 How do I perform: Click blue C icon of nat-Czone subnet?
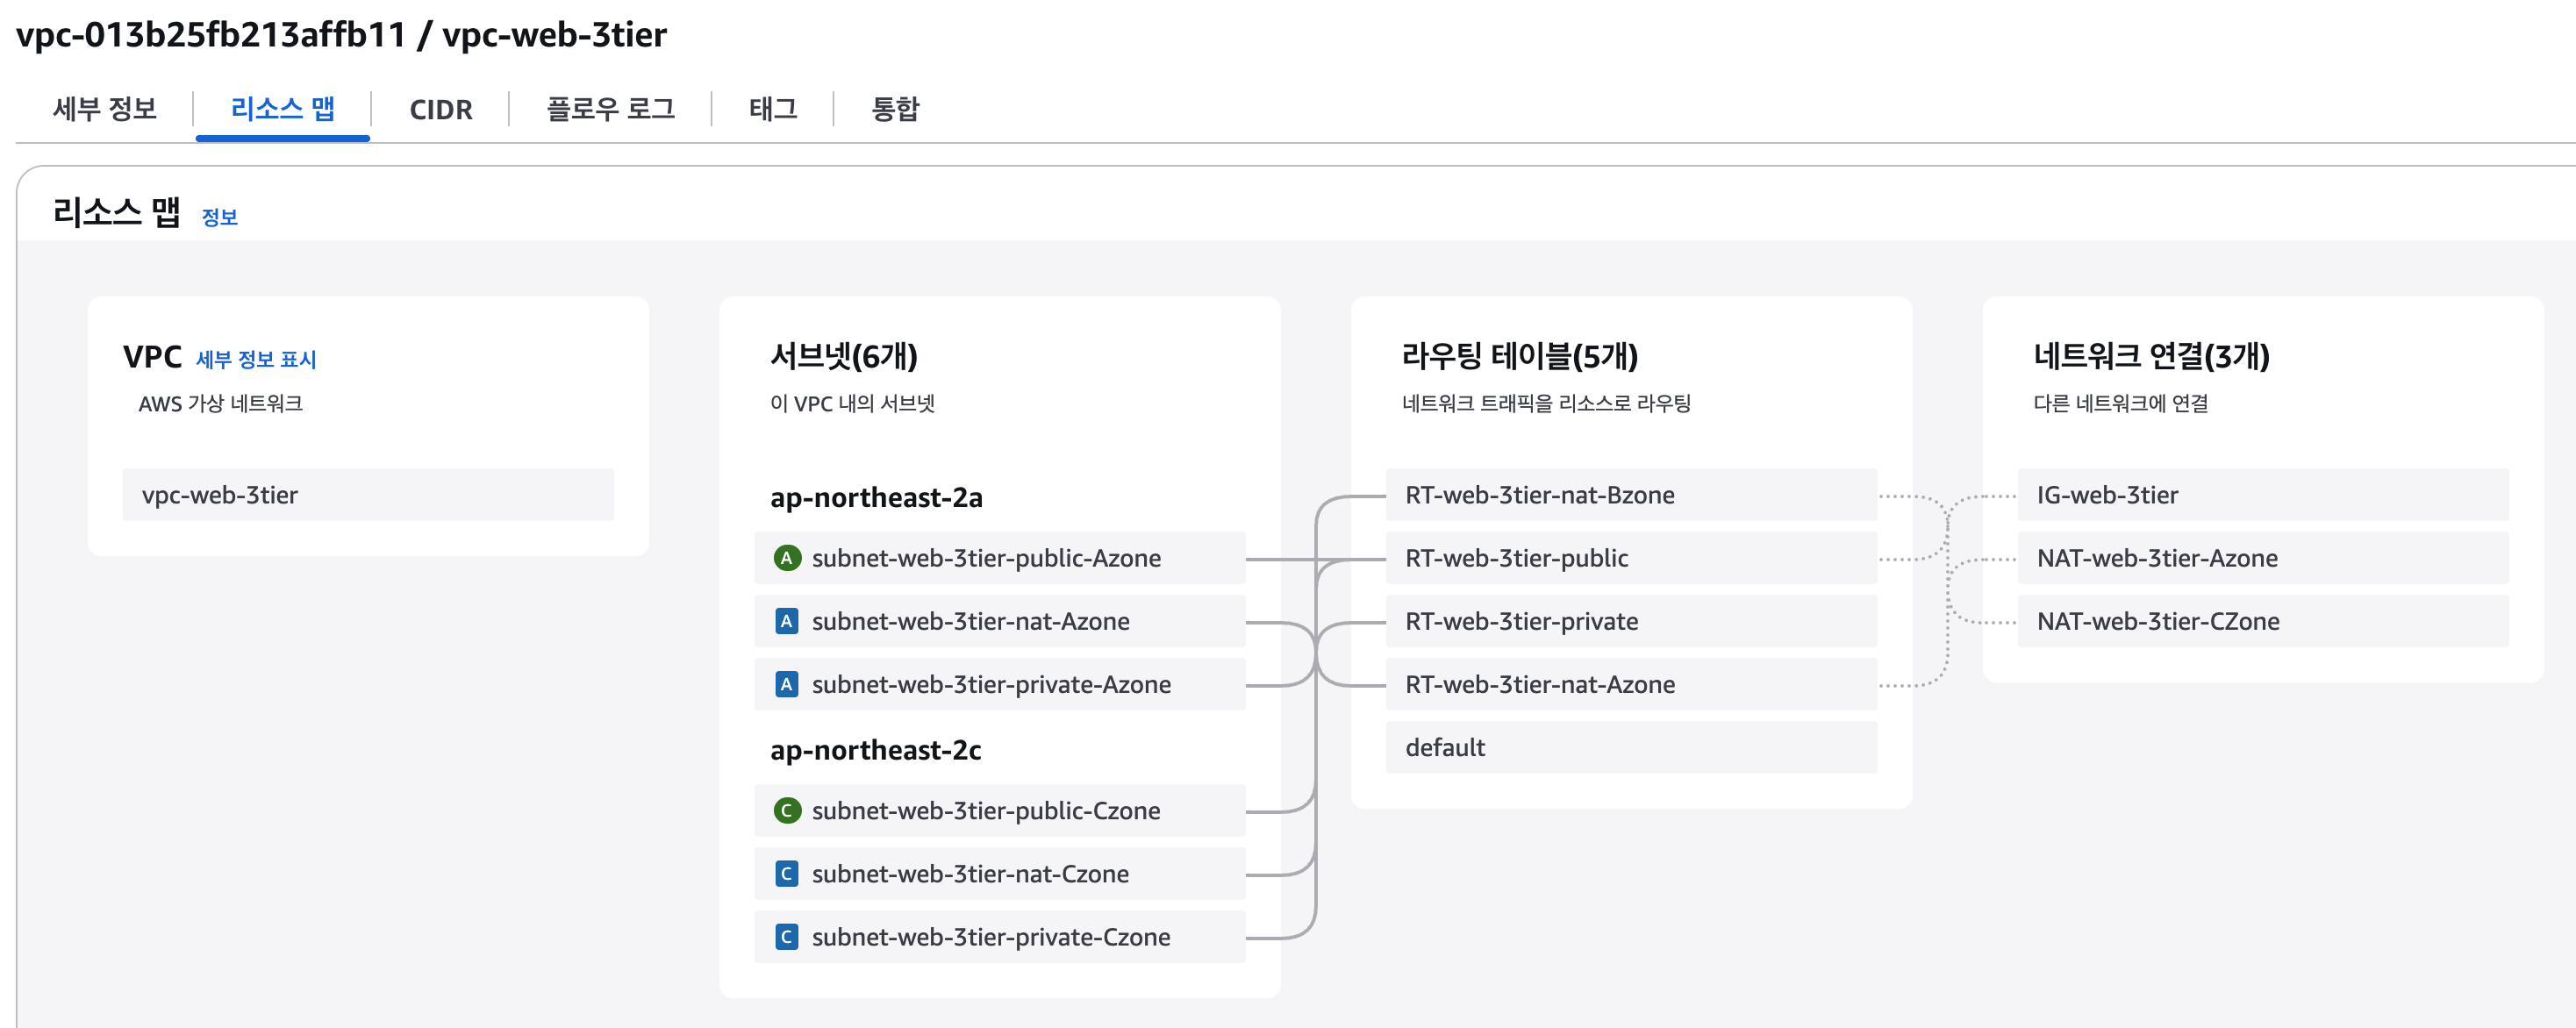coord(787,873)
